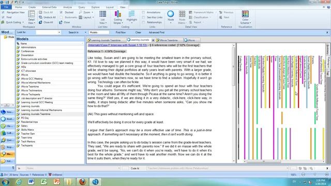331x186 pixels.
Task: Select the Learning Journals Teamtime model
Action: tap(50, 114)
